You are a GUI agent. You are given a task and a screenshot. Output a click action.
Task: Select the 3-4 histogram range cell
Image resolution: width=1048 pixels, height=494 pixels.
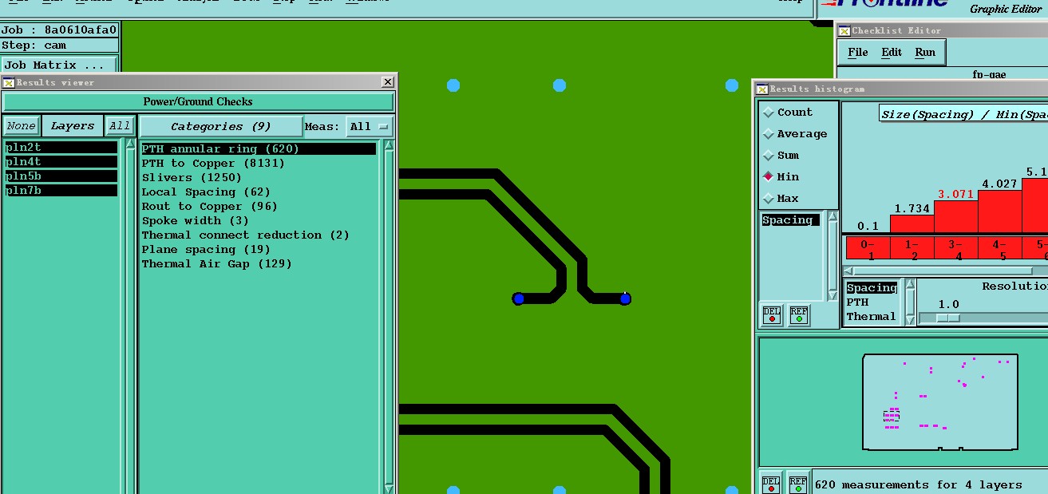coord(955,248)
